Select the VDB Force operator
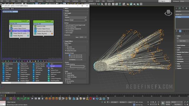 (53, 74)
